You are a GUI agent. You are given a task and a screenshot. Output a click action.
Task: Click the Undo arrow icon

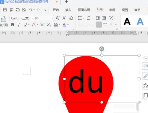coord(30,10)
